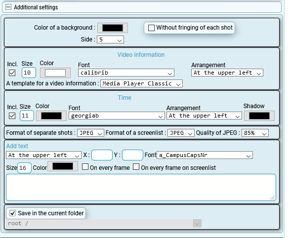288x238 pixels.
Task: Uncheck the Time Incl. checkbox
Action: click(12, 116)
